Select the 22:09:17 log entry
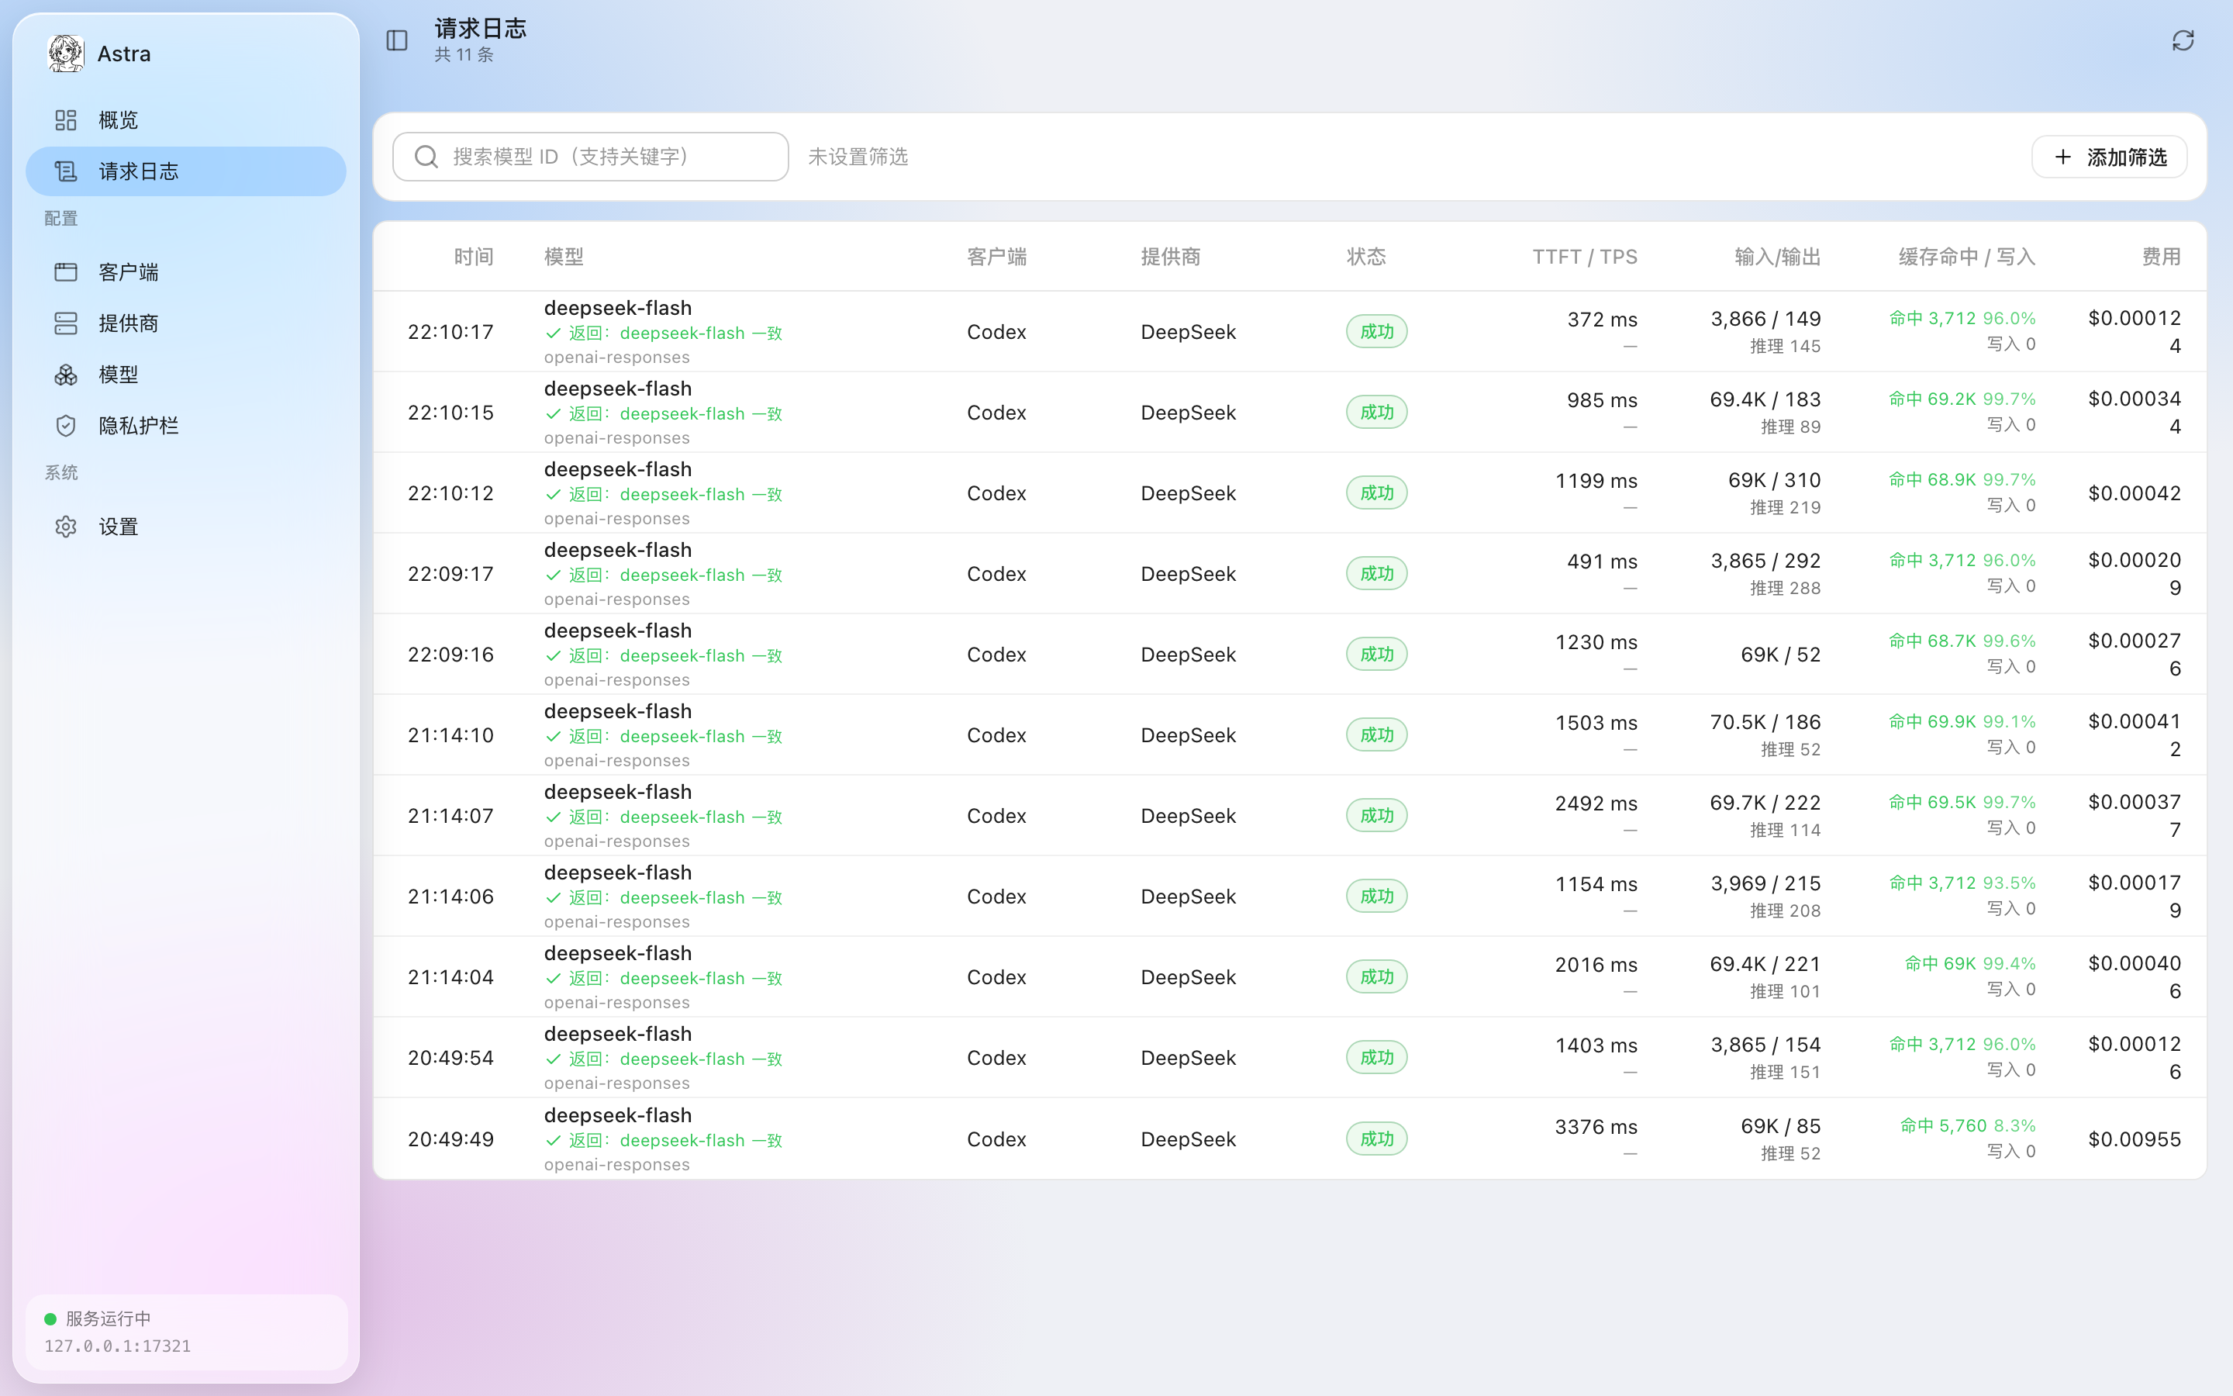This screenshot has width=2233, height=1396. point(1289,573)
